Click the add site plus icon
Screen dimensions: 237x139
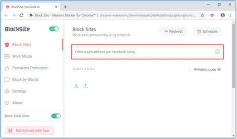point(217,52)
